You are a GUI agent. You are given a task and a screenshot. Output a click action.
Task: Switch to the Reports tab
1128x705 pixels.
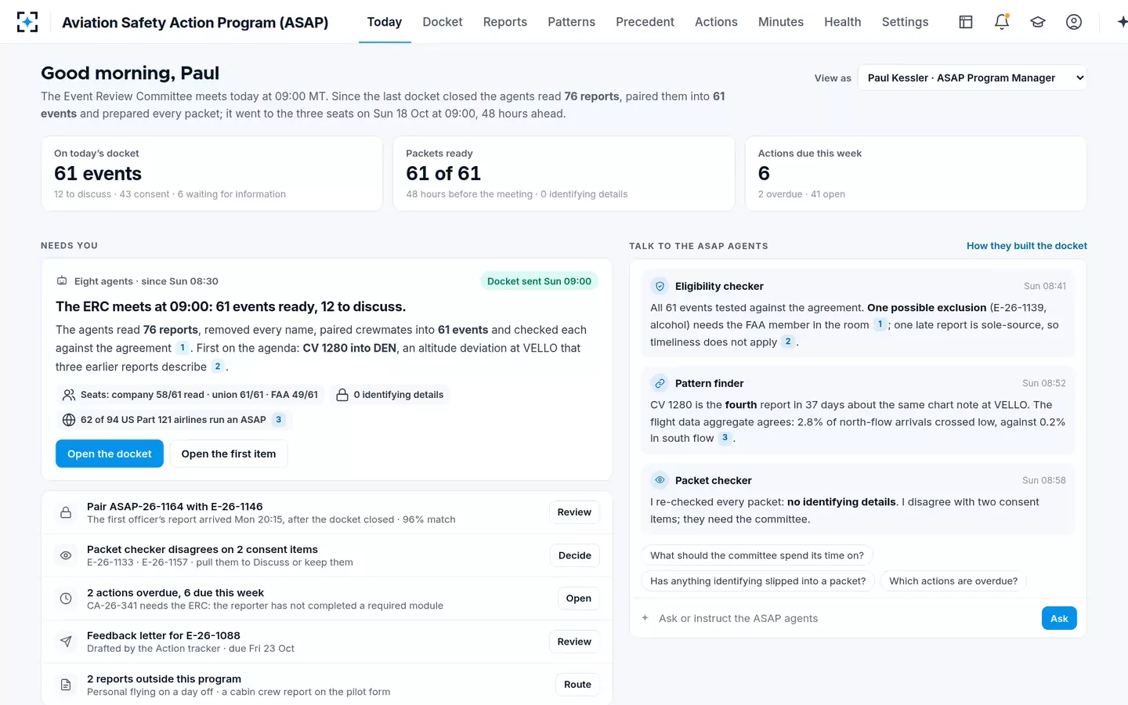505,22
